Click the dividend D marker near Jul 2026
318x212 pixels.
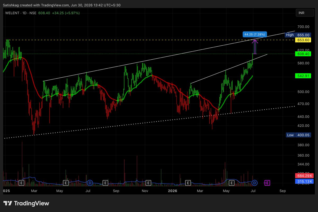pos(255,183)
